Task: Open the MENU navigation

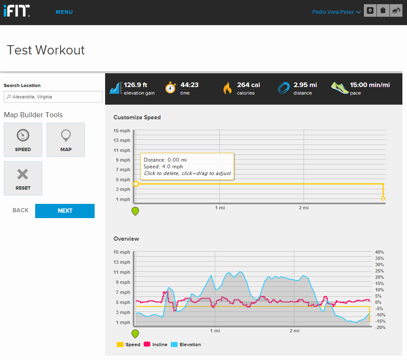Action: pos(64,12)
